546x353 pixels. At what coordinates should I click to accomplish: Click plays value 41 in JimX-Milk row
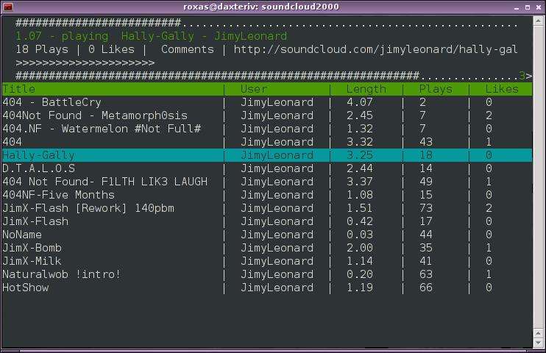426,261
